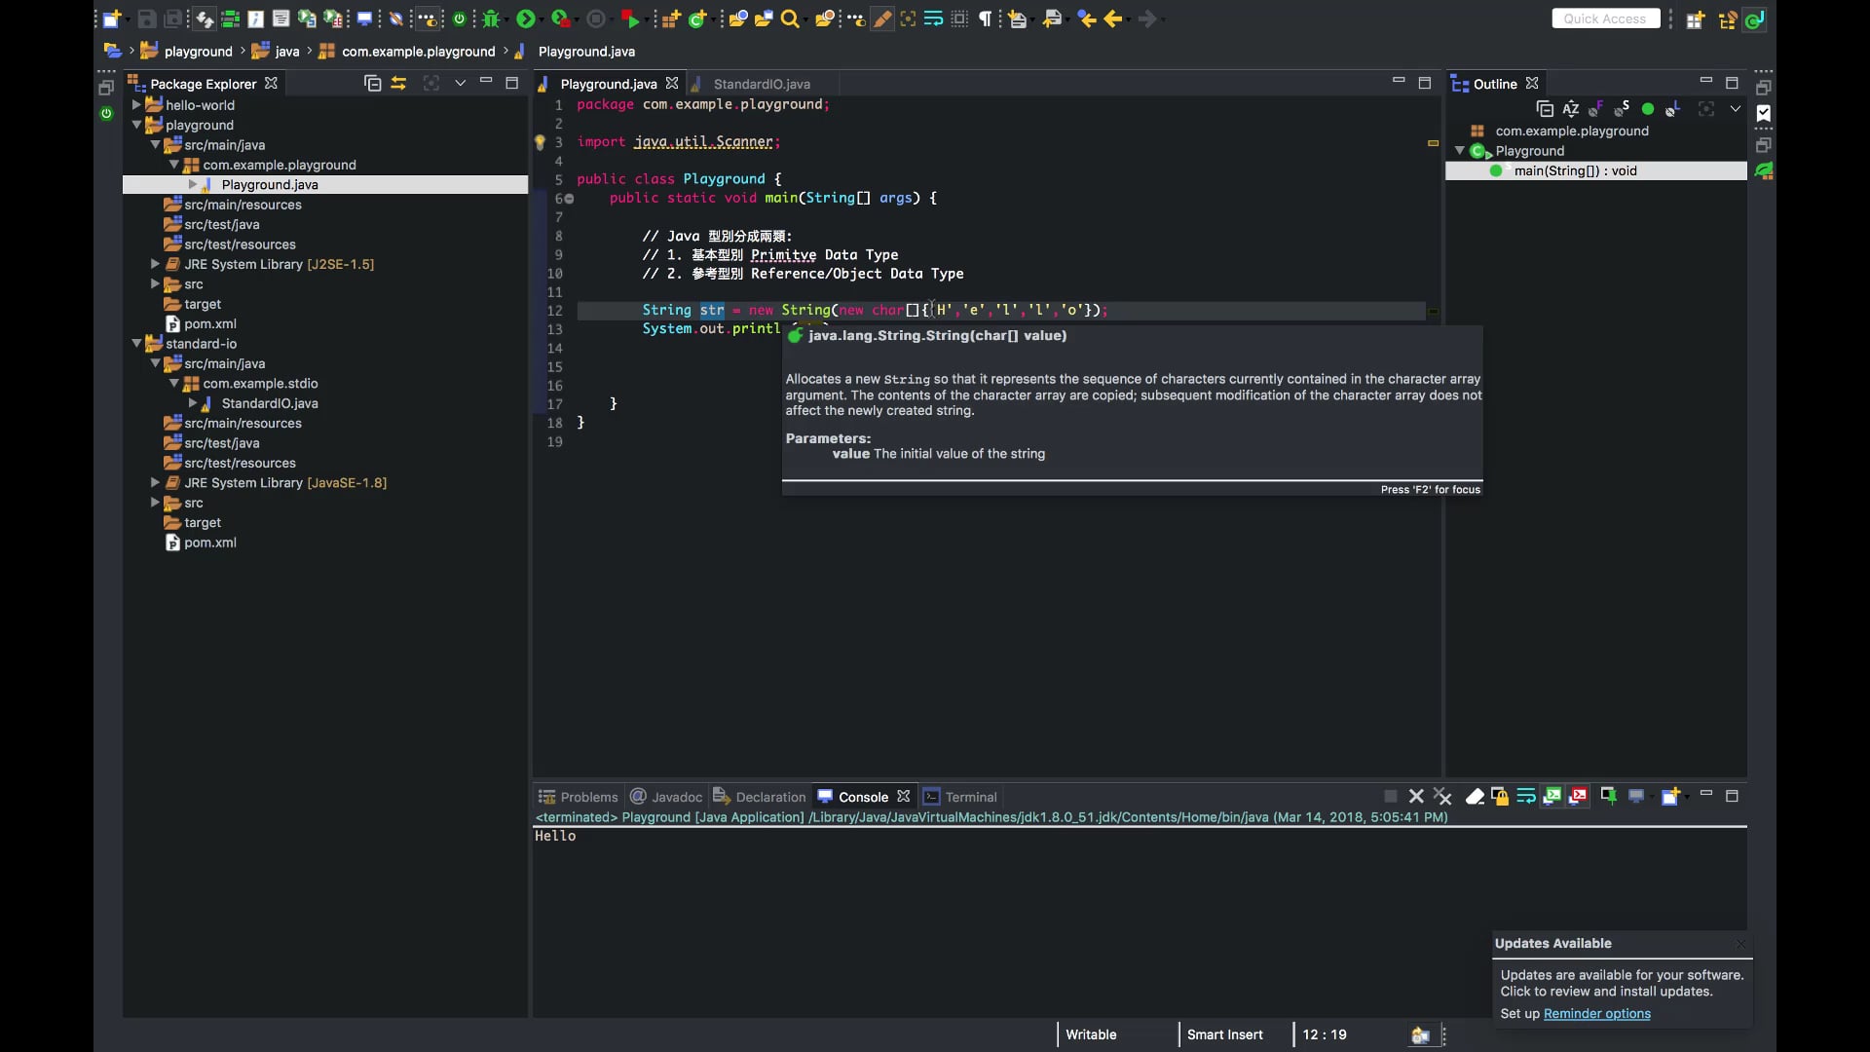Select pom.xml under playground project
Screen dimensions: 1870x1052
[209, 323]
